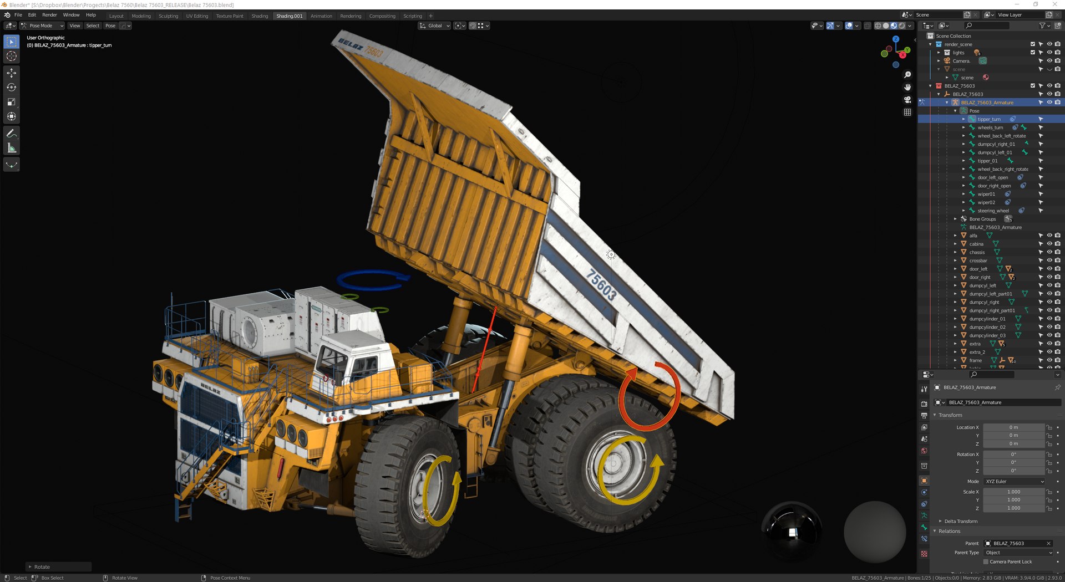
Task: Open the Pose Mode dropdown
Action: [42, 25]
